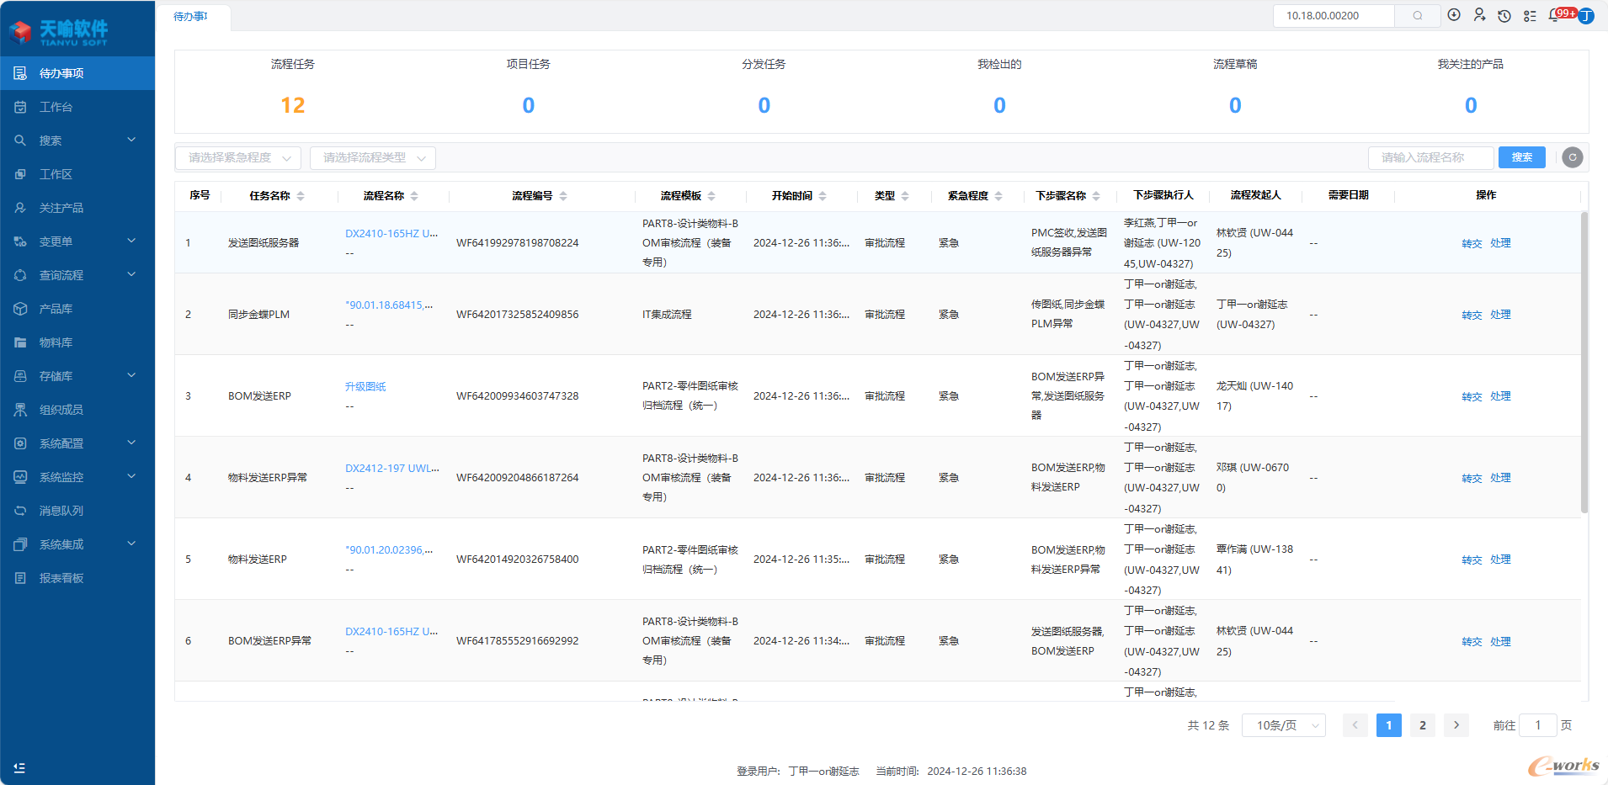1608x785 pixels.
Task: Open the task list icon in top bar
Action: tap(1530, 16)
